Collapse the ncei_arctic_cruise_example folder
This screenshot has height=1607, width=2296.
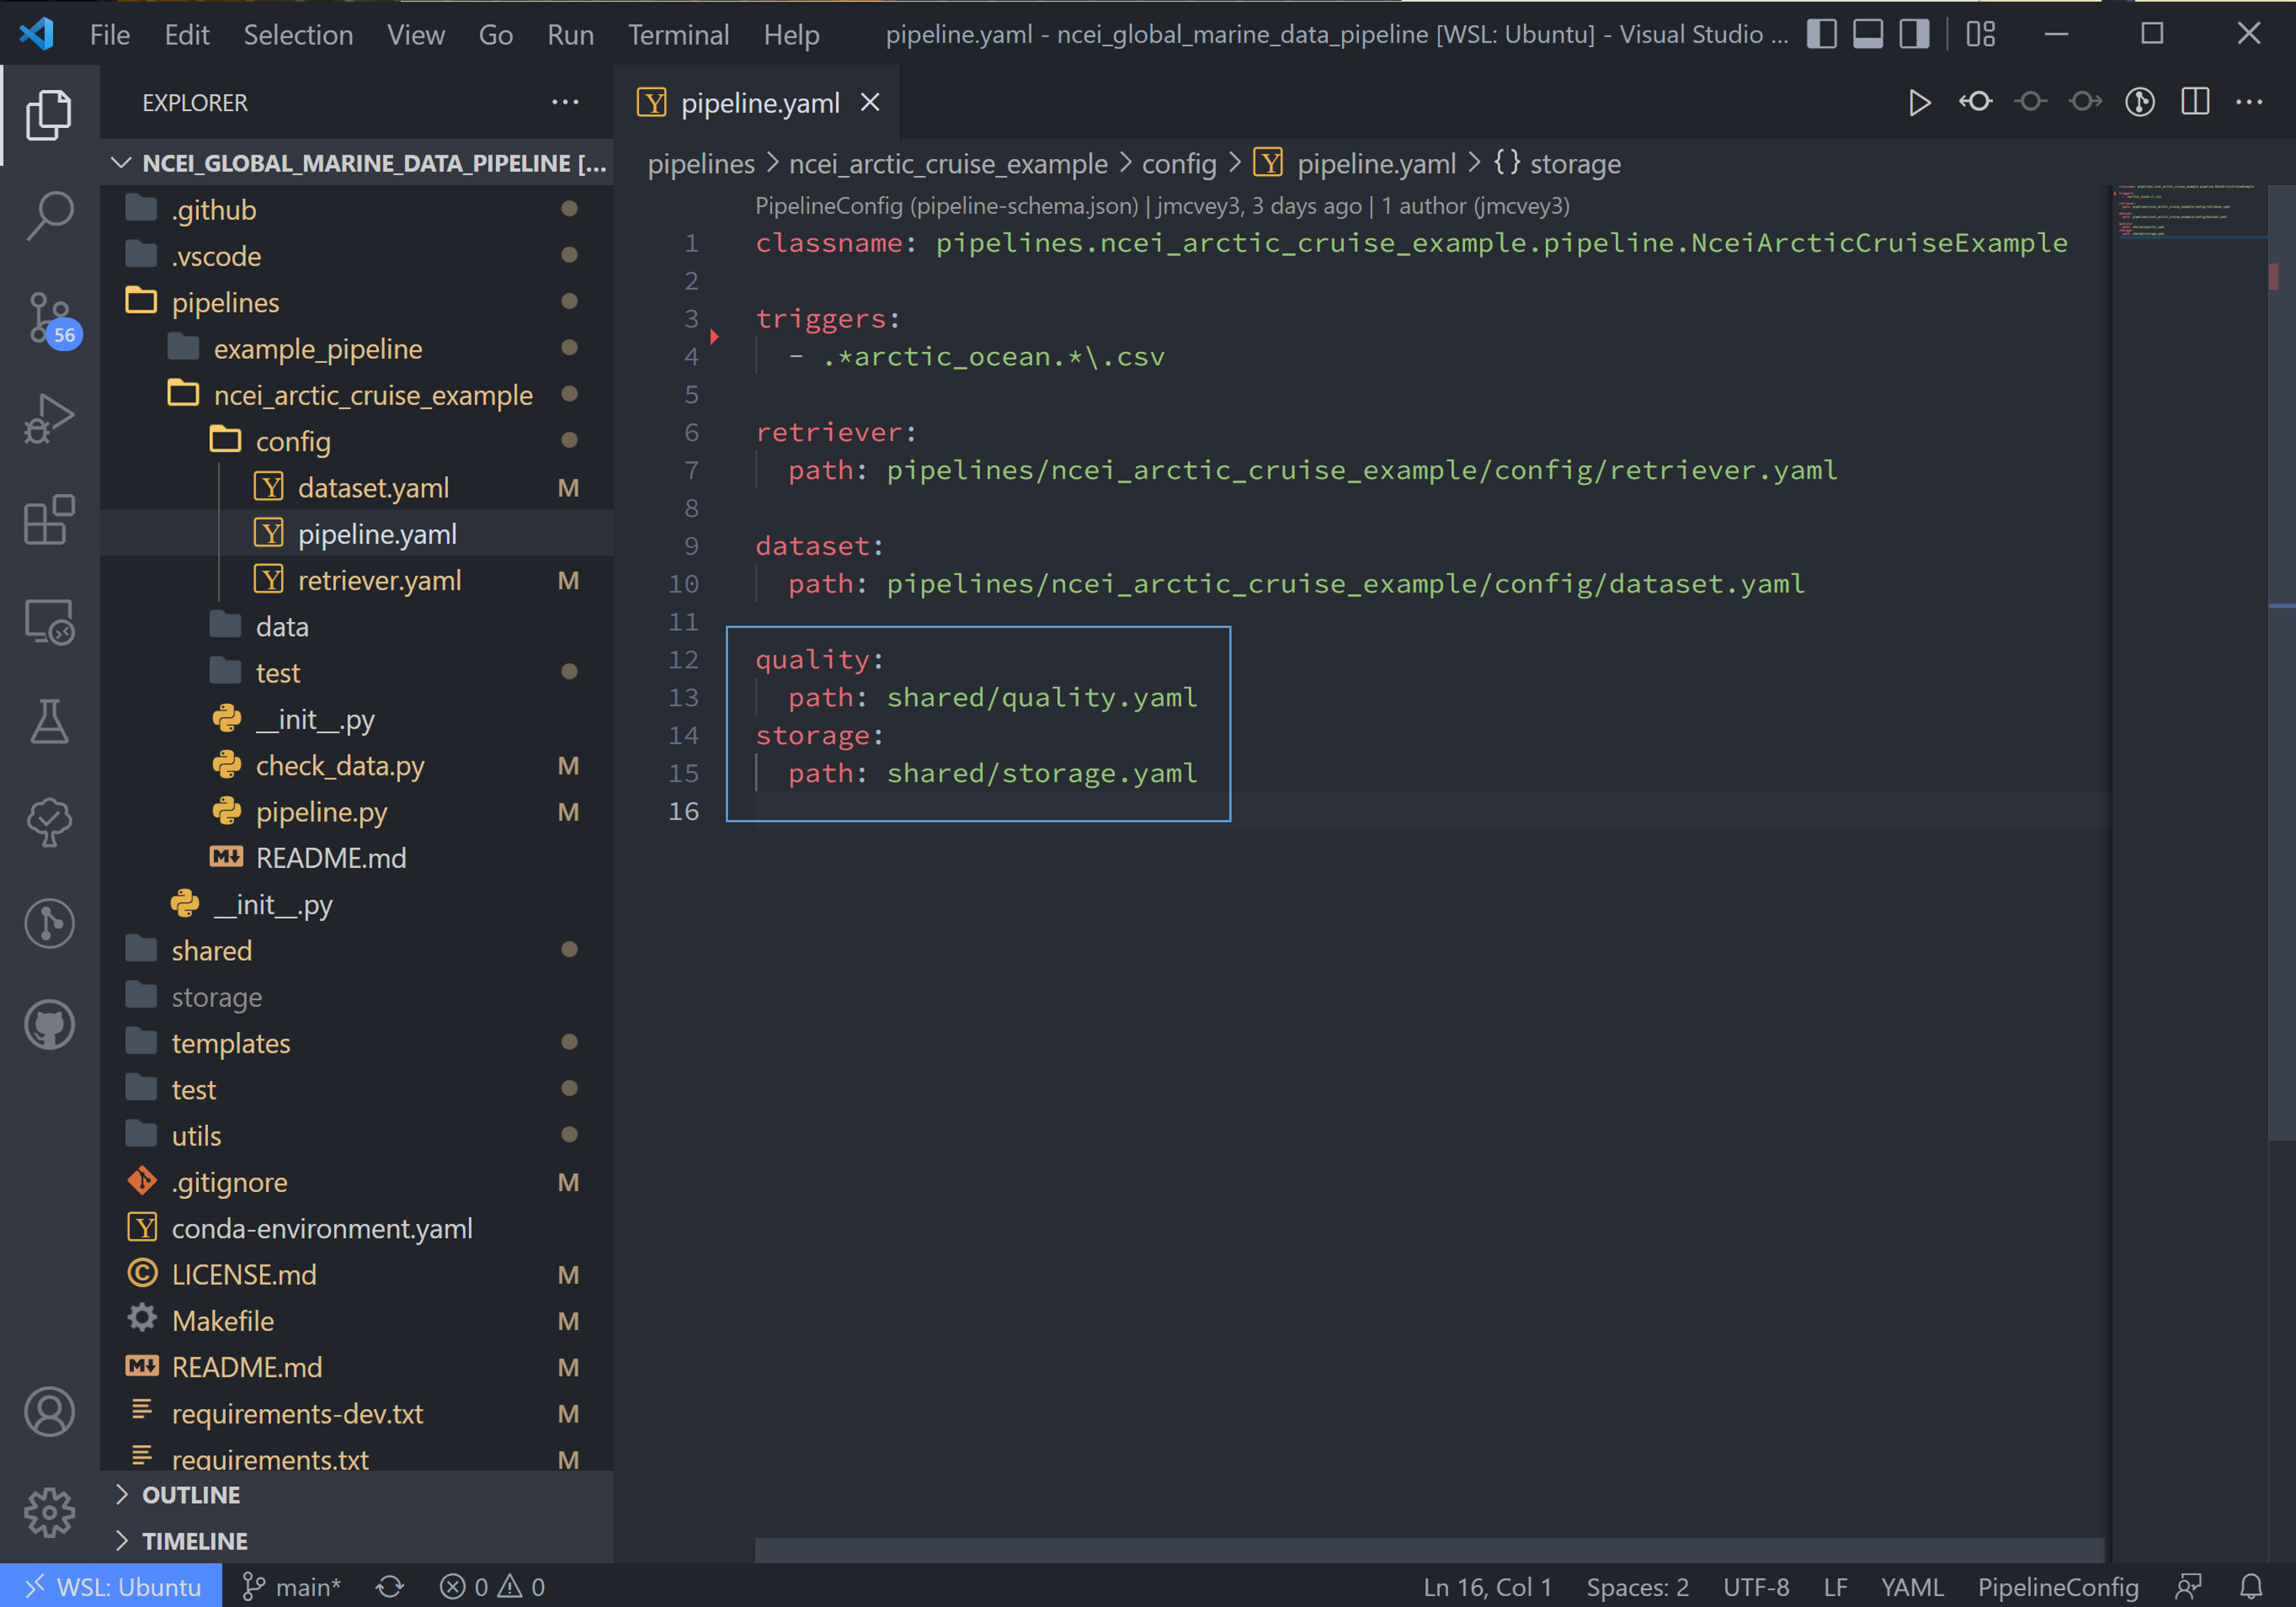pyautogui.click(x=357, y=394)
